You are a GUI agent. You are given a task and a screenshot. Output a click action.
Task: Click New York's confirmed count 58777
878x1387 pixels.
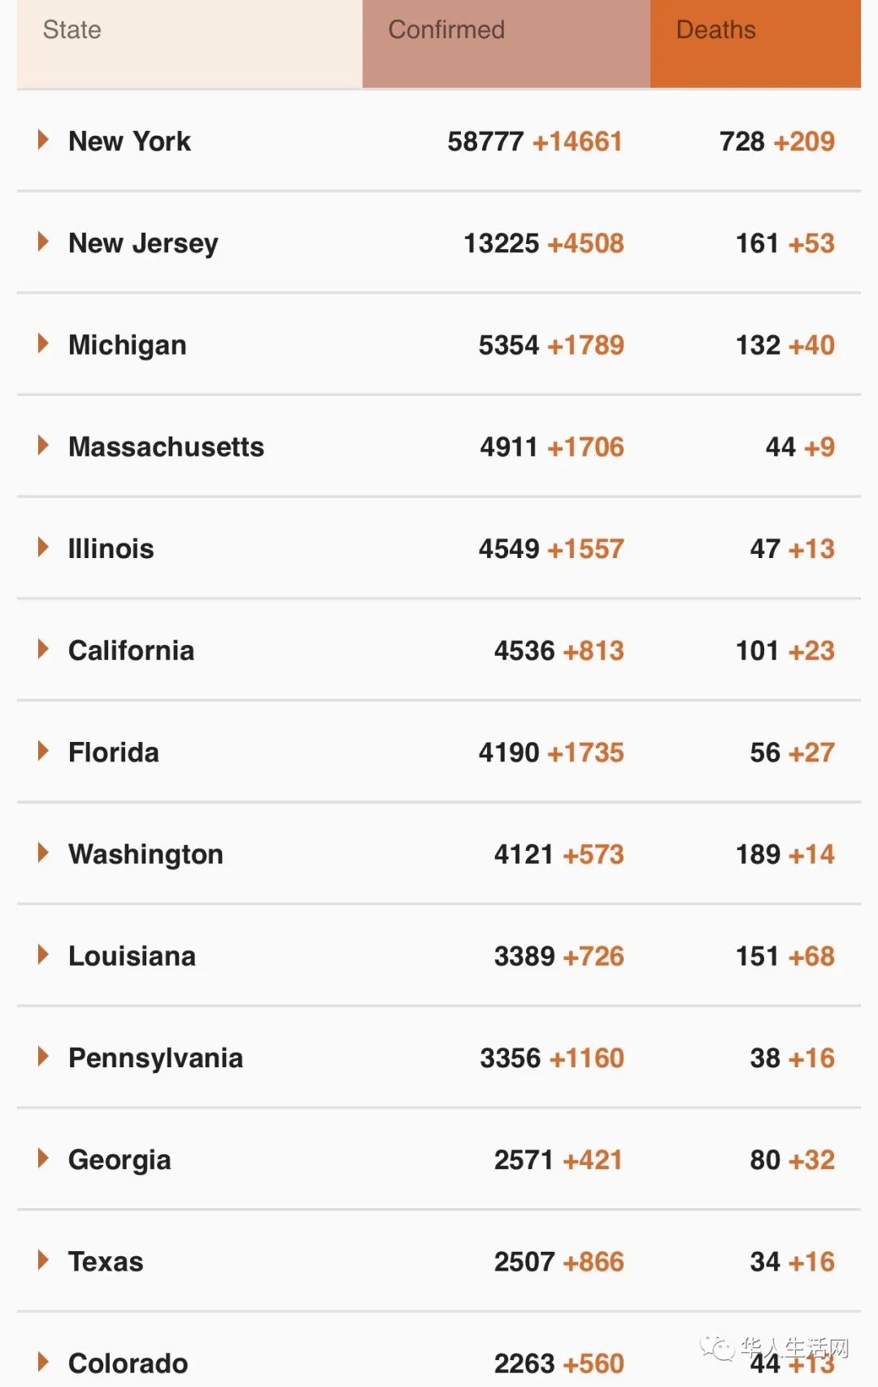click(x=485, y=142)
